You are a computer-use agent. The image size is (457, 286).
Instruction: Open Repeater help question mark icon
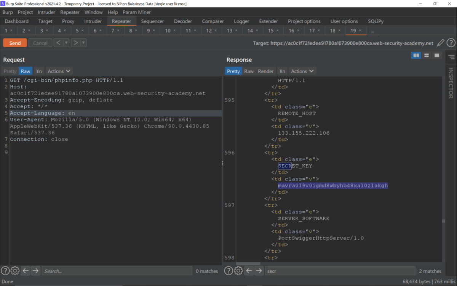pyautogui.click(x=451, y=43)
